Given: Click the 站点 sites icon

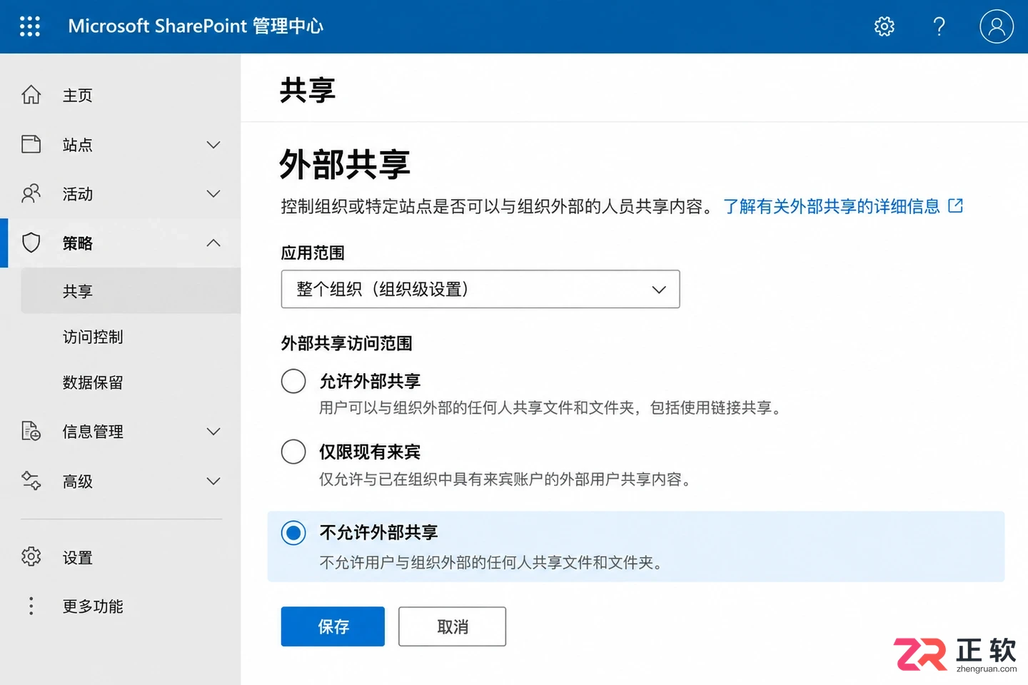Looking at the screenshot, I should (x=31, y=144).
